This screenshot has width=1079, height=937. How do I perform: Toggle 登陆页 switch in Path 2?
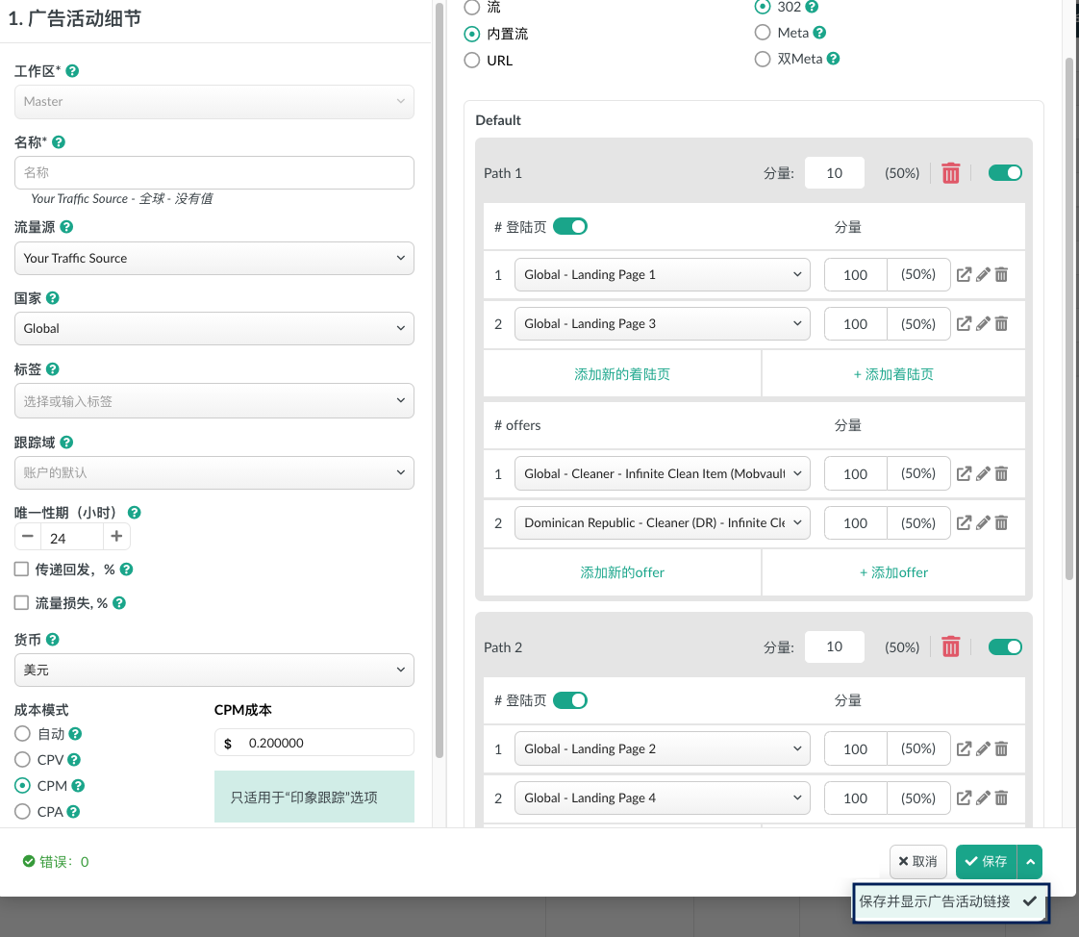tap(569, 700)
